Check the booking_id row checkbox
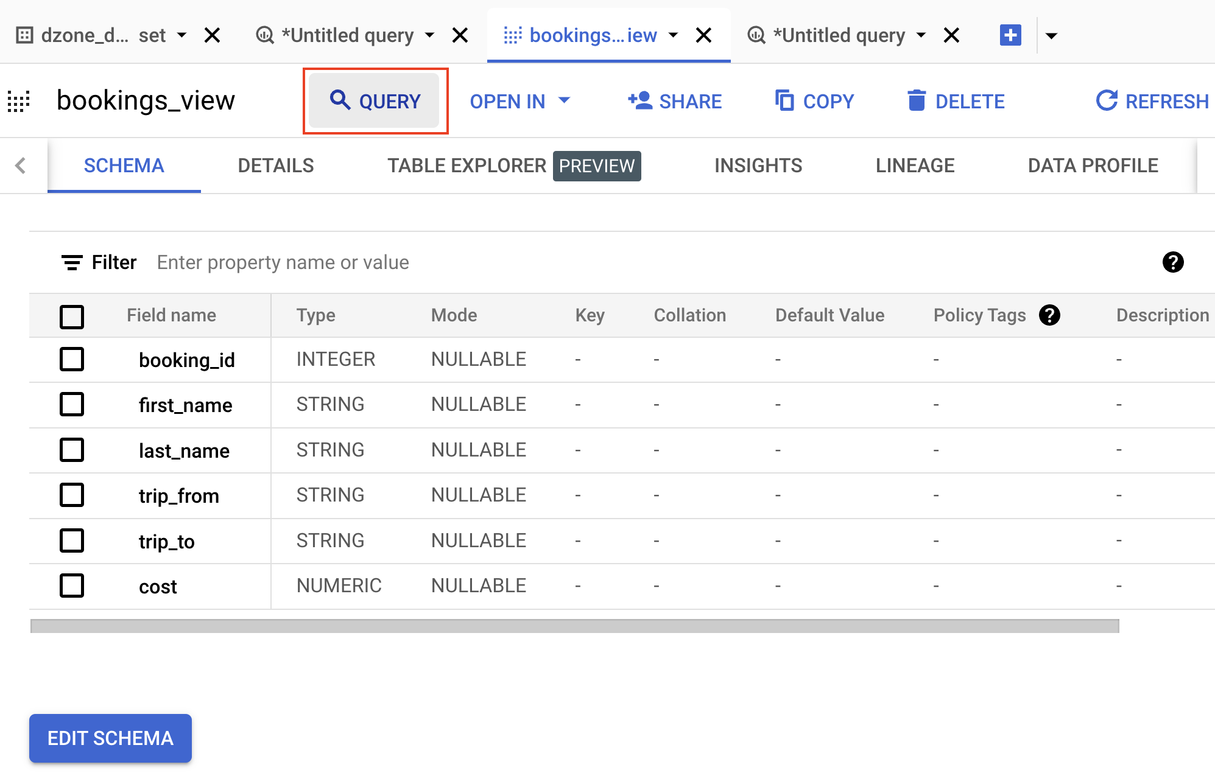Screen dimensions: 1215x773 (72, 359)
